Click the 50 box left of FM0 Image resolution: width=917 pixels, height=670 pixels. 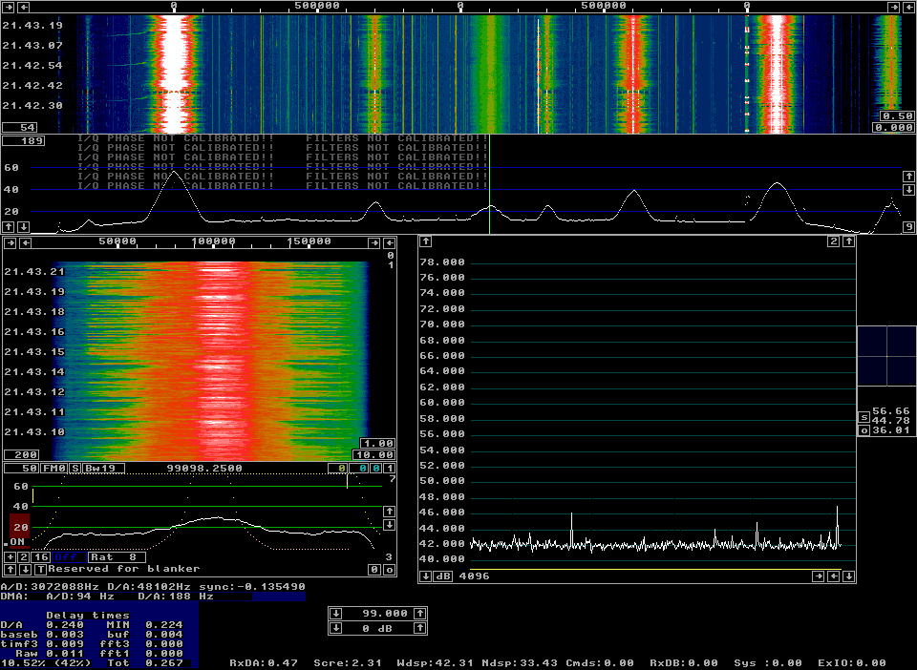[x=22, y=469]
